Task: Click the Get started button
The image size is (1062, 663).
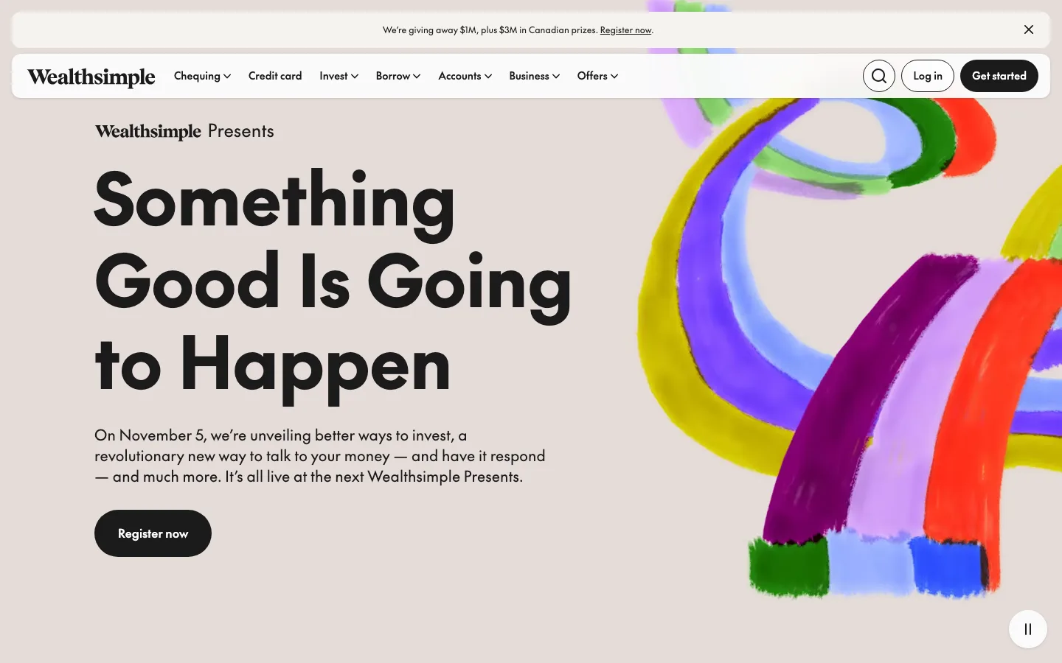Action: (999, 76)
